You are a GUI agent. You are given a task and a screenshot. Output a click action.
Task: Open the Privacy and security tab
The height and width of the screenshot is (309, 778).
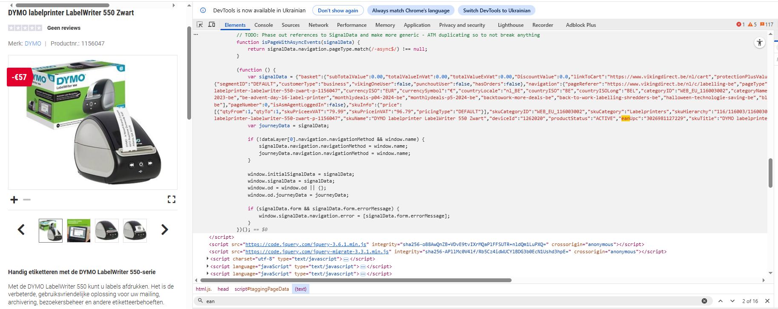click(x=462, y=25)
